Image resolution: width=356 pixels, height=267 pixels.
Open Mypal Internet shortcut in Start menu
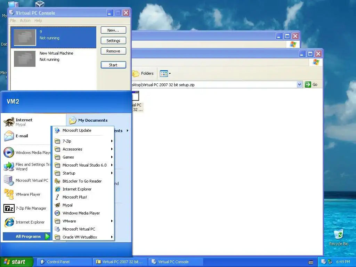(27, 122)
